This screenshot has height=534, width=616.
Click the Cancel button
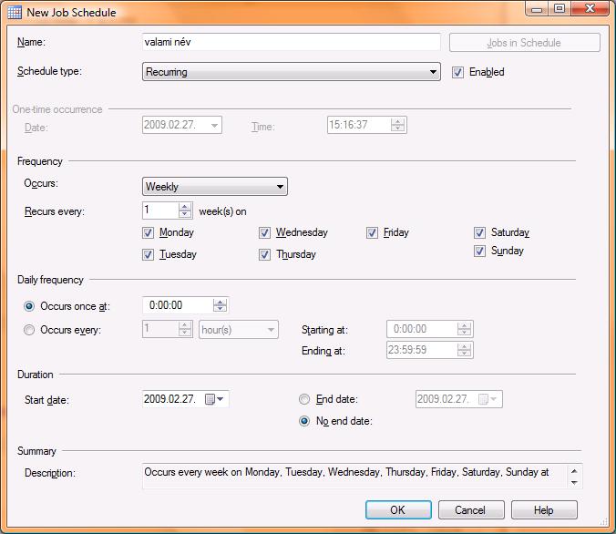[471, 510]
